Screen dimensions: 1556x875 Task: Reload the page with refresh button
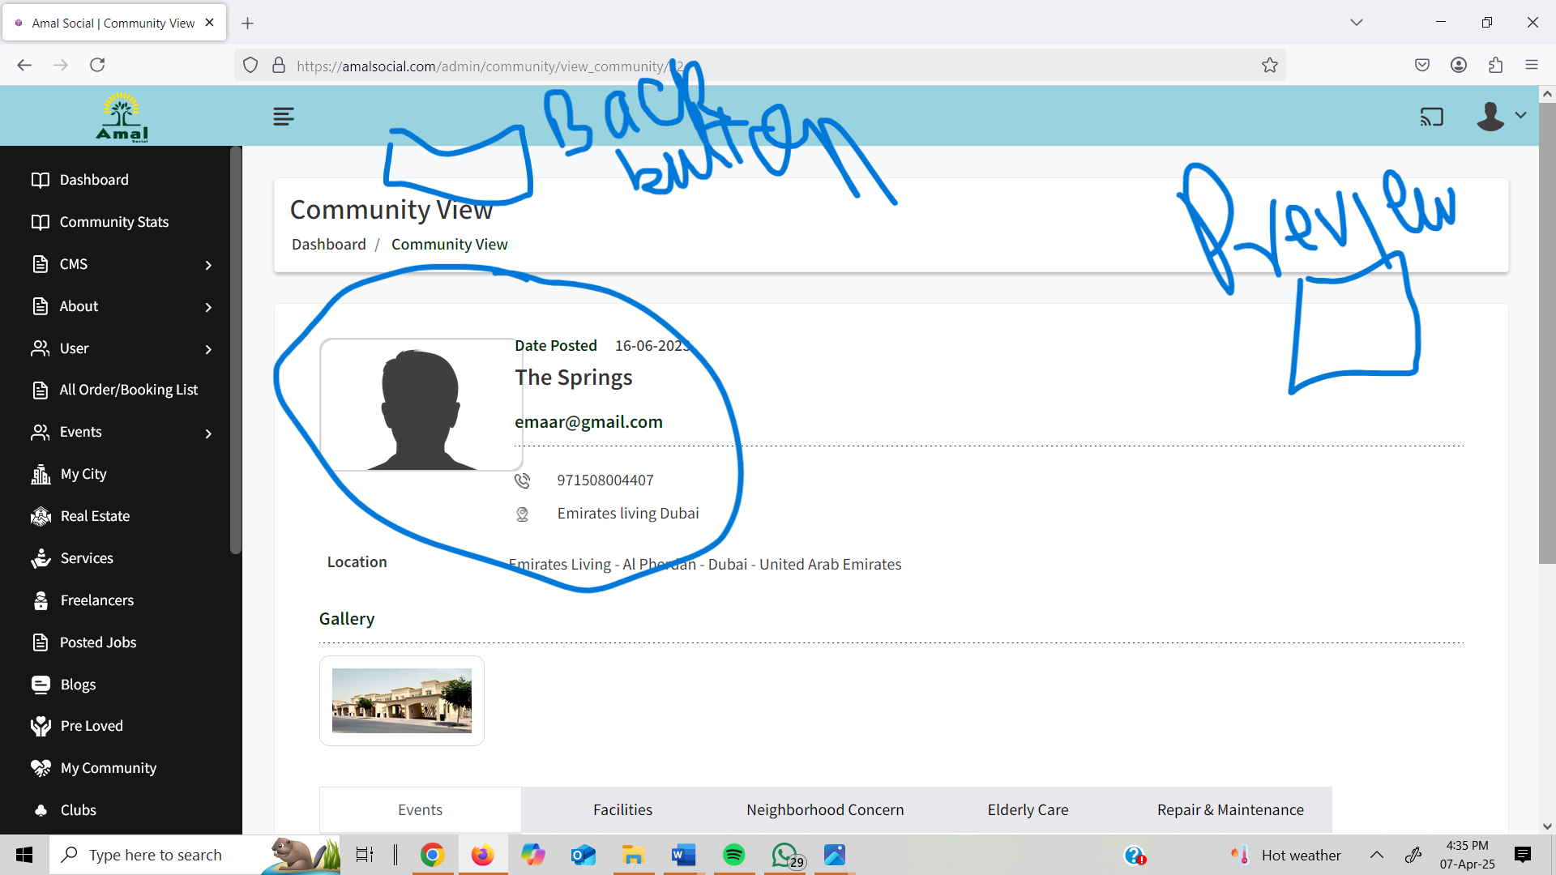pyautogui.click(x=97, y=65)
